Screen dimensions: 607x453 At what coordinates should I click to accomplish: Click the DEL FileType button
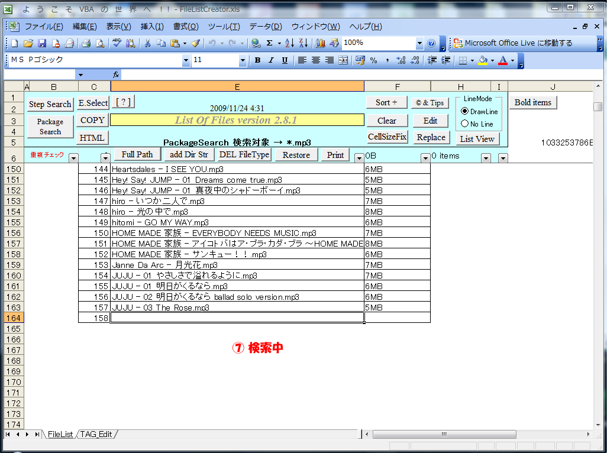(x=244, y=155)
